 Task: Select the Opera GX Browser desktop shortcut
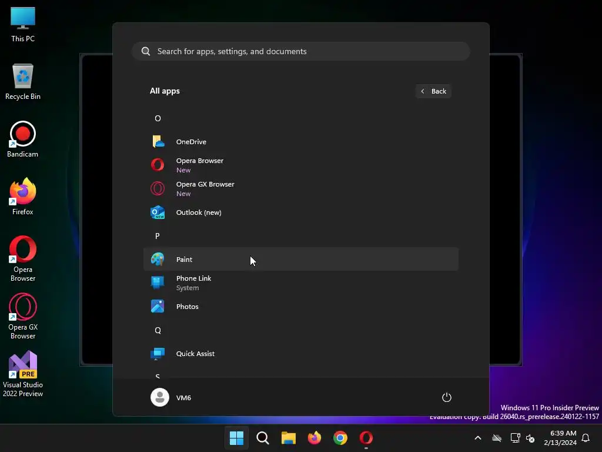(x=23, y=316)
